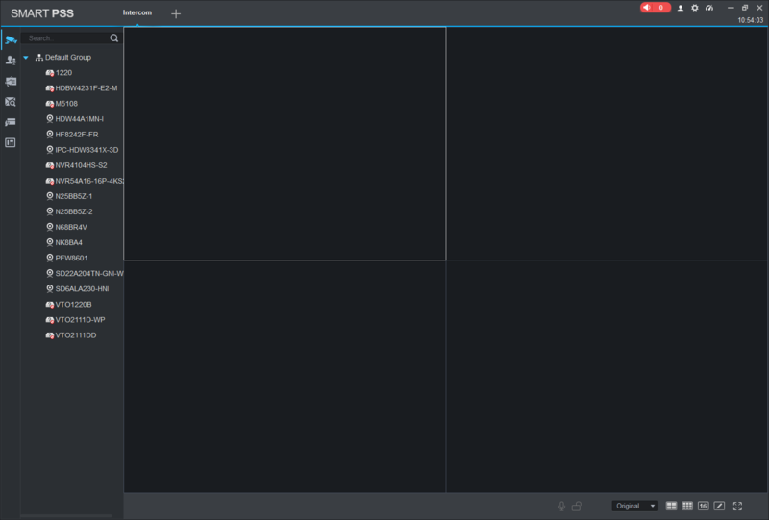This screenshot has width=769, height=520.
Task: Select recorder NVR54A16-16P-4KS
Action: (85, 181)
